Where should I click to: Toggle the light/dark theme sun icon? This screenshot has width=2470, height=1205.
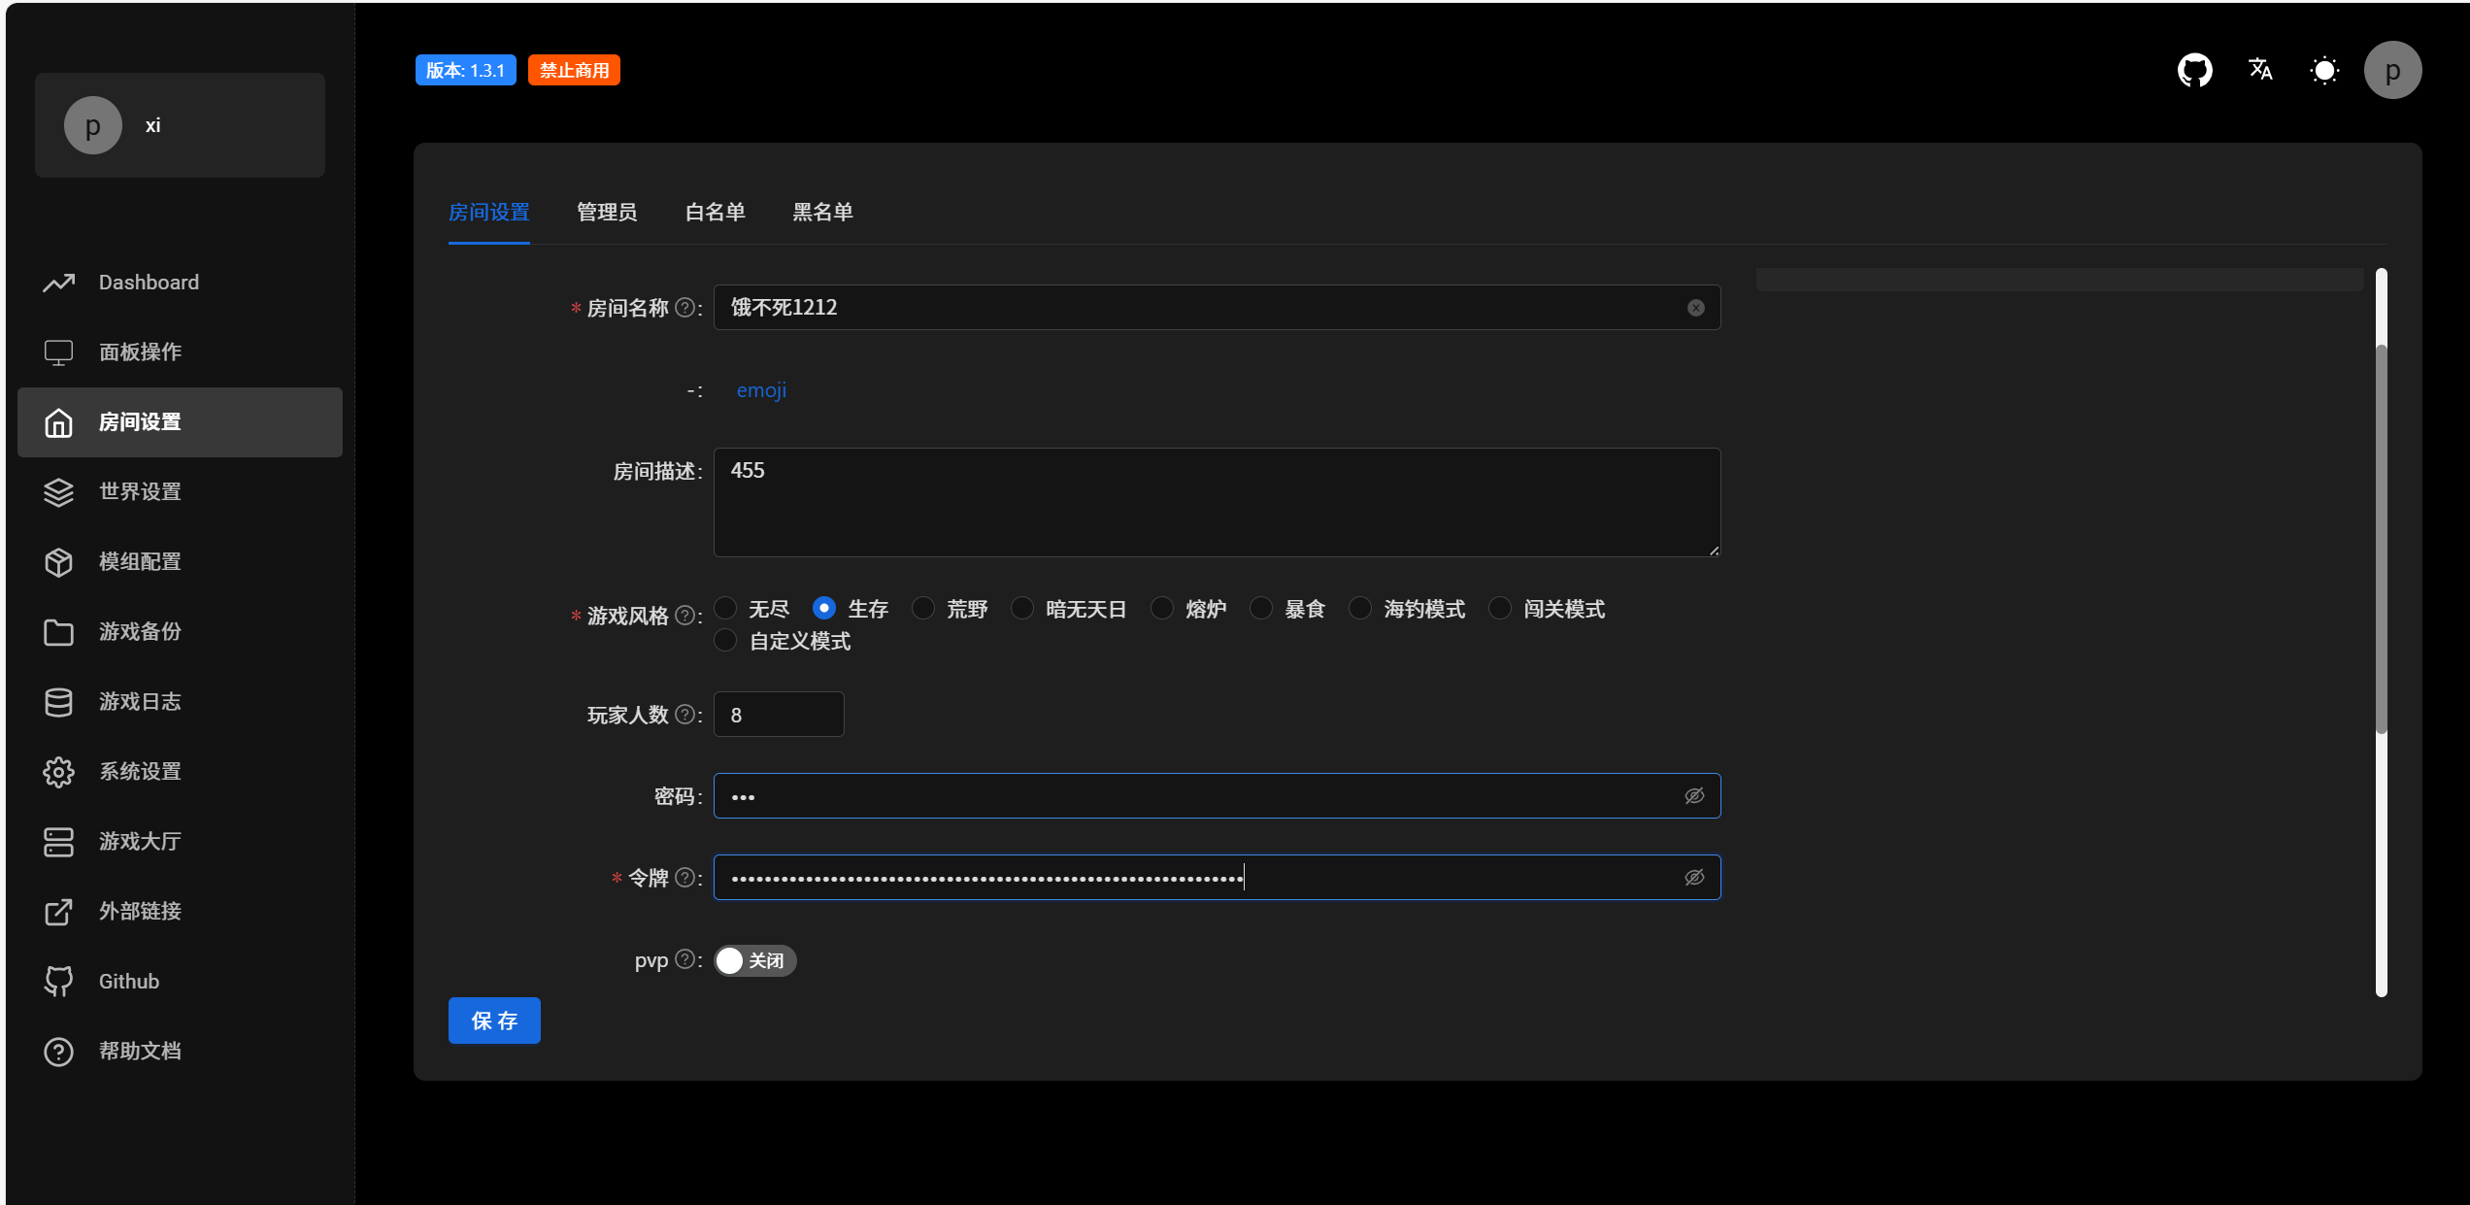click(2324, 70)
